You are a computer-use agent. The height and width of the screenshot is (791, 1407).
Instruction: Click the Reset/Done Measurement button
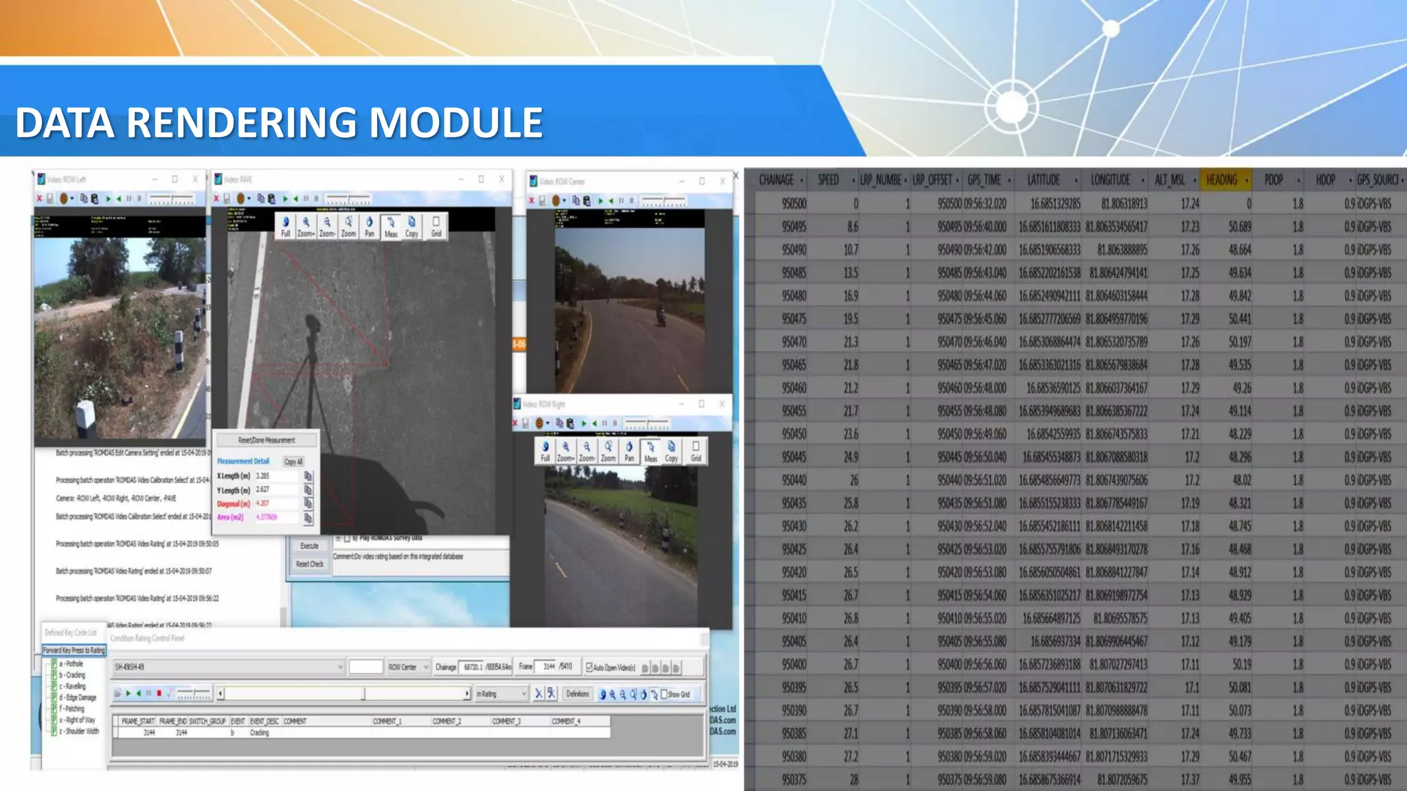[267, 440]
